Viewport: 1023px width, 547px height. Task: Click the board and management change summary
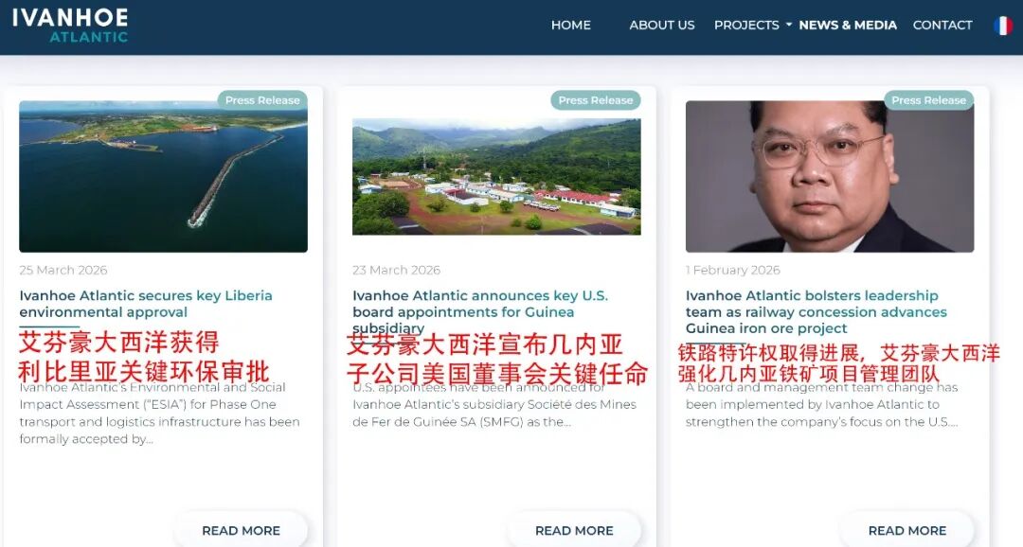pyautogui.click(x=822, y=405)
